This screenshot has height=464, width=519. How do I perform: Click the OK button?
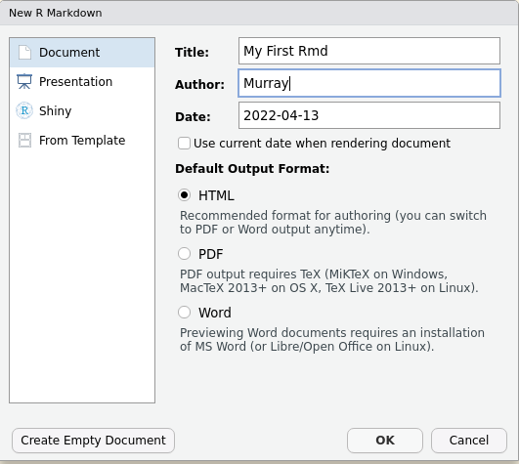click(385, 441)
